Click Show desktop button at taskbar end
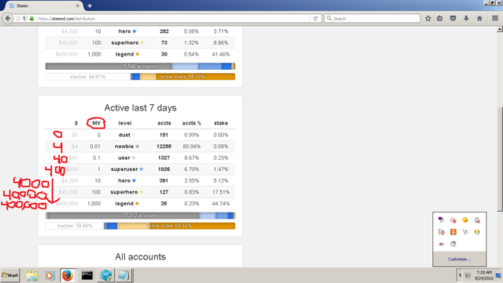Image resolution: width=503 pixels, height=283 pixels. (498, 275)
